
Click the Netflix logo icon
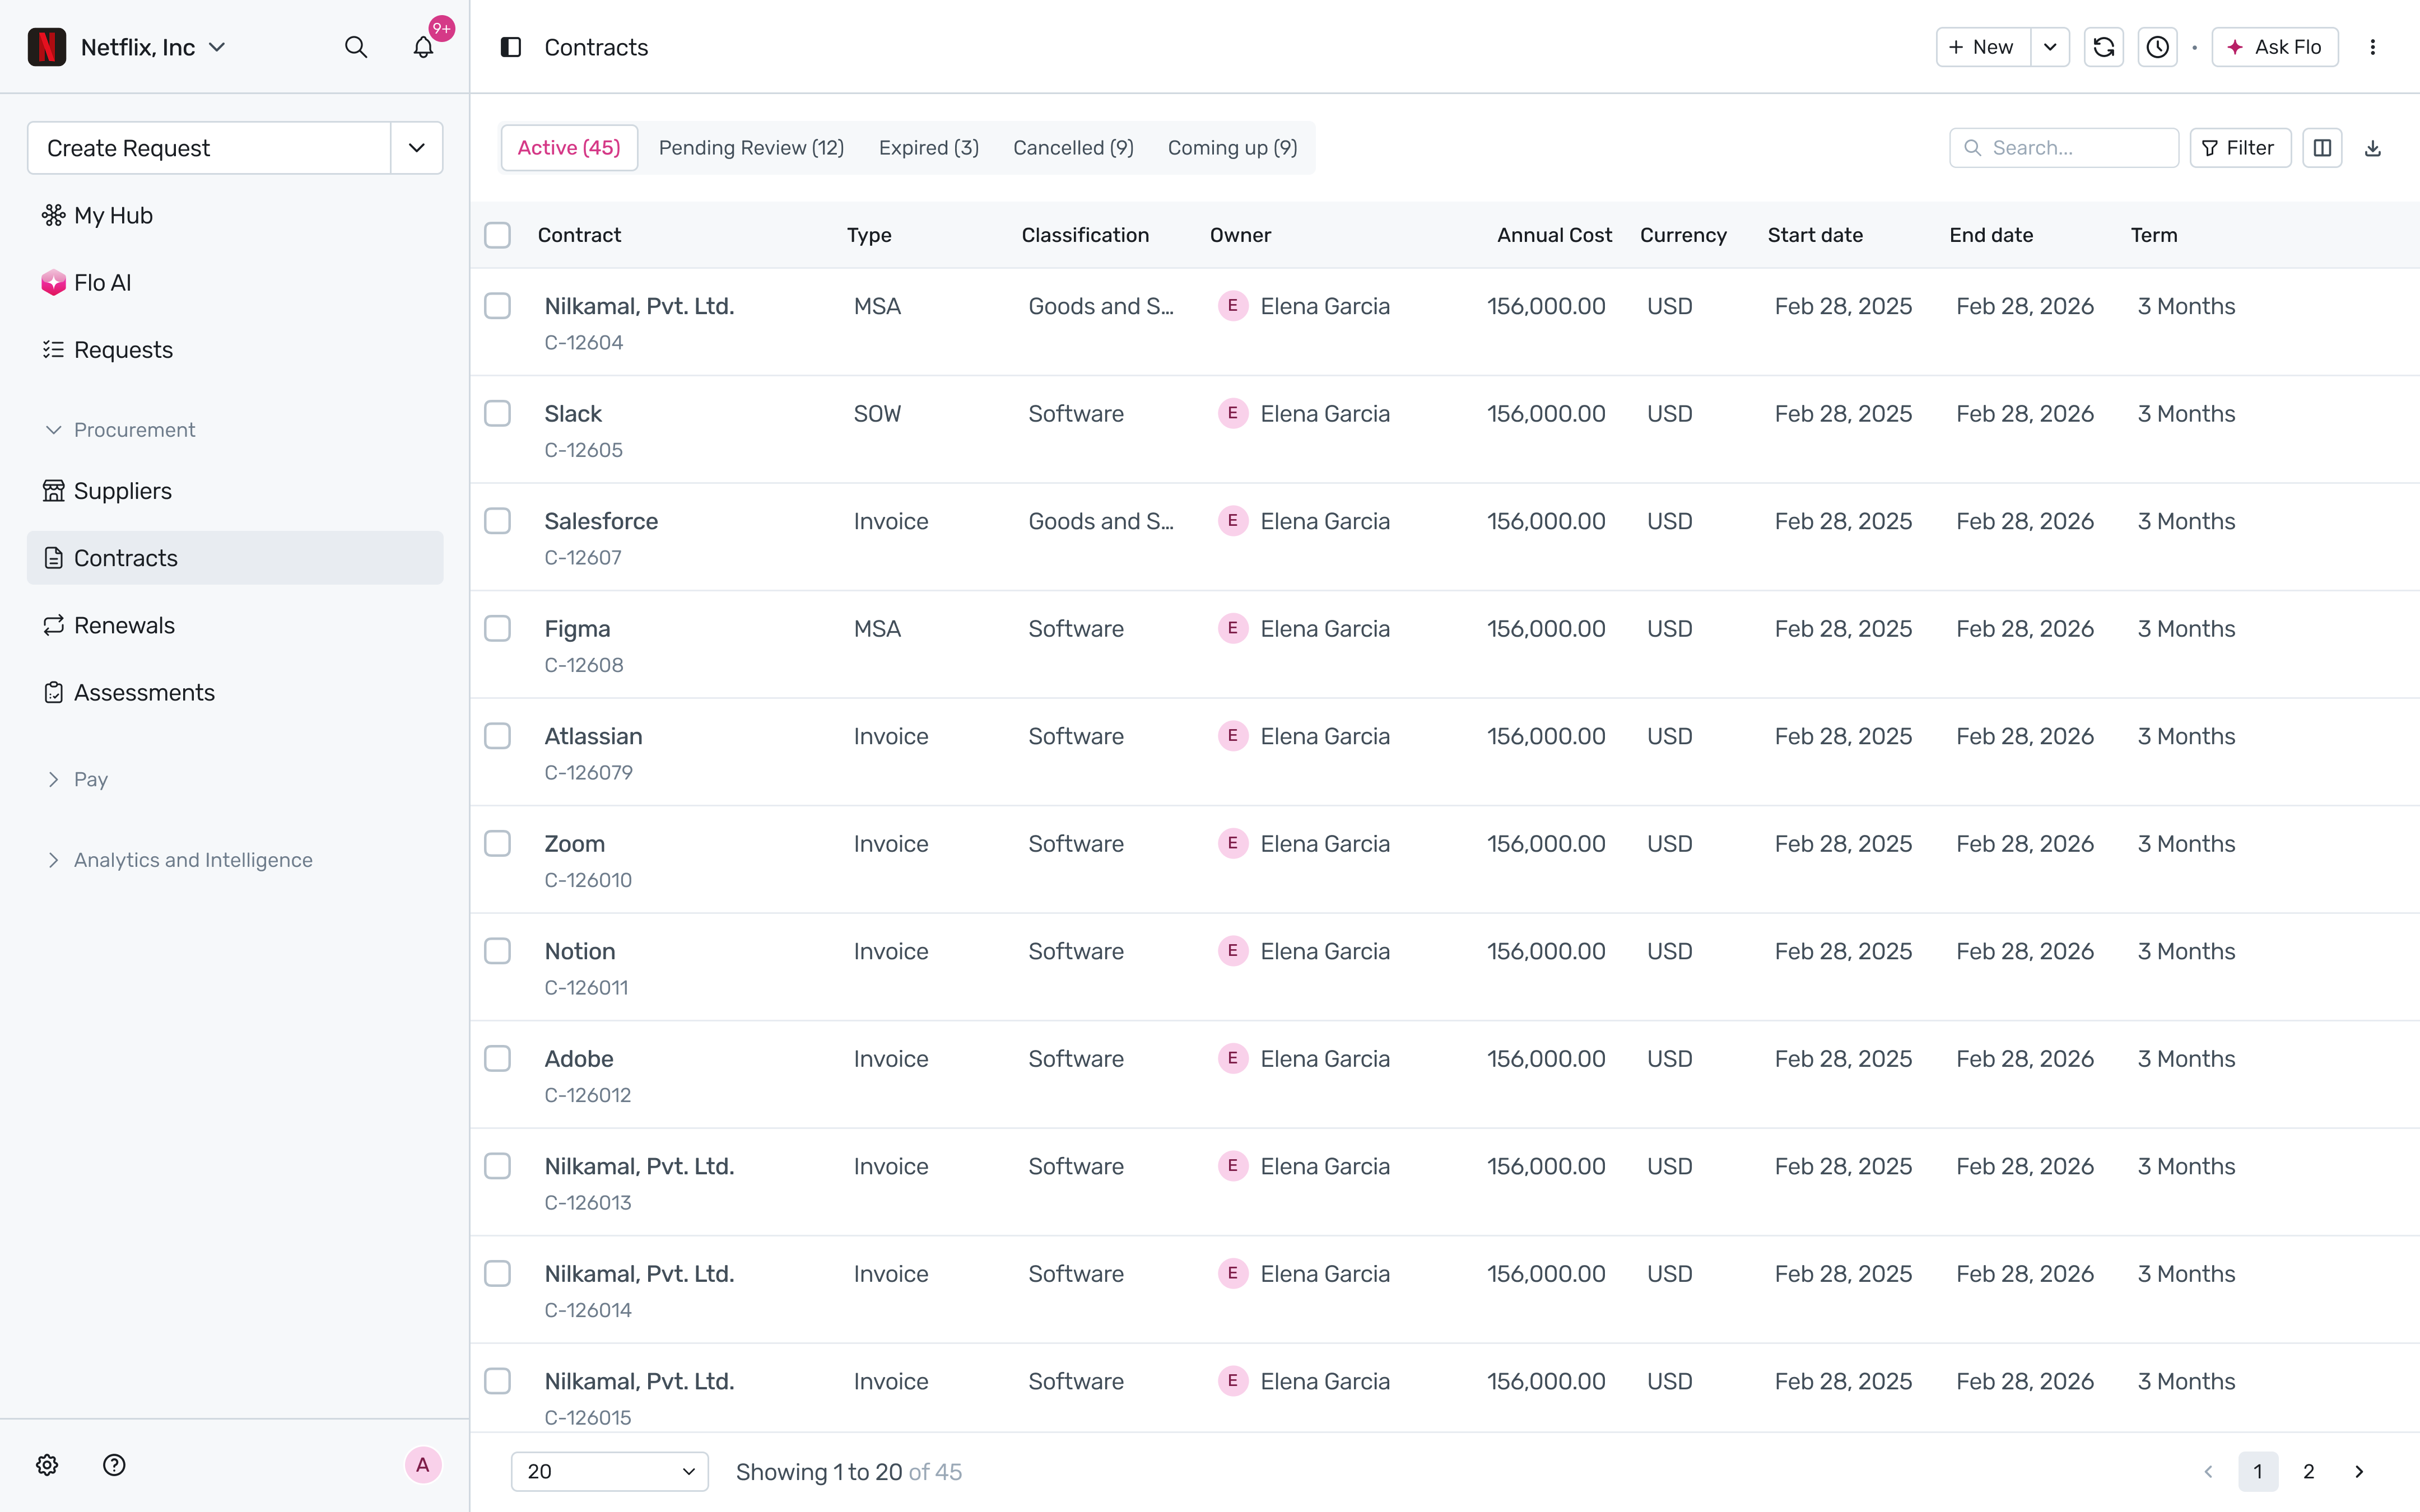(x=47, y=47)
